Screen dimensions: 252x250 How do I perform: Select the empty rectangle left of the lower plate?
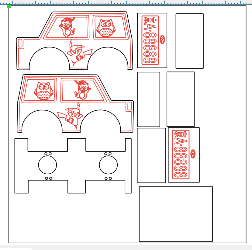(x=151, y=155)
